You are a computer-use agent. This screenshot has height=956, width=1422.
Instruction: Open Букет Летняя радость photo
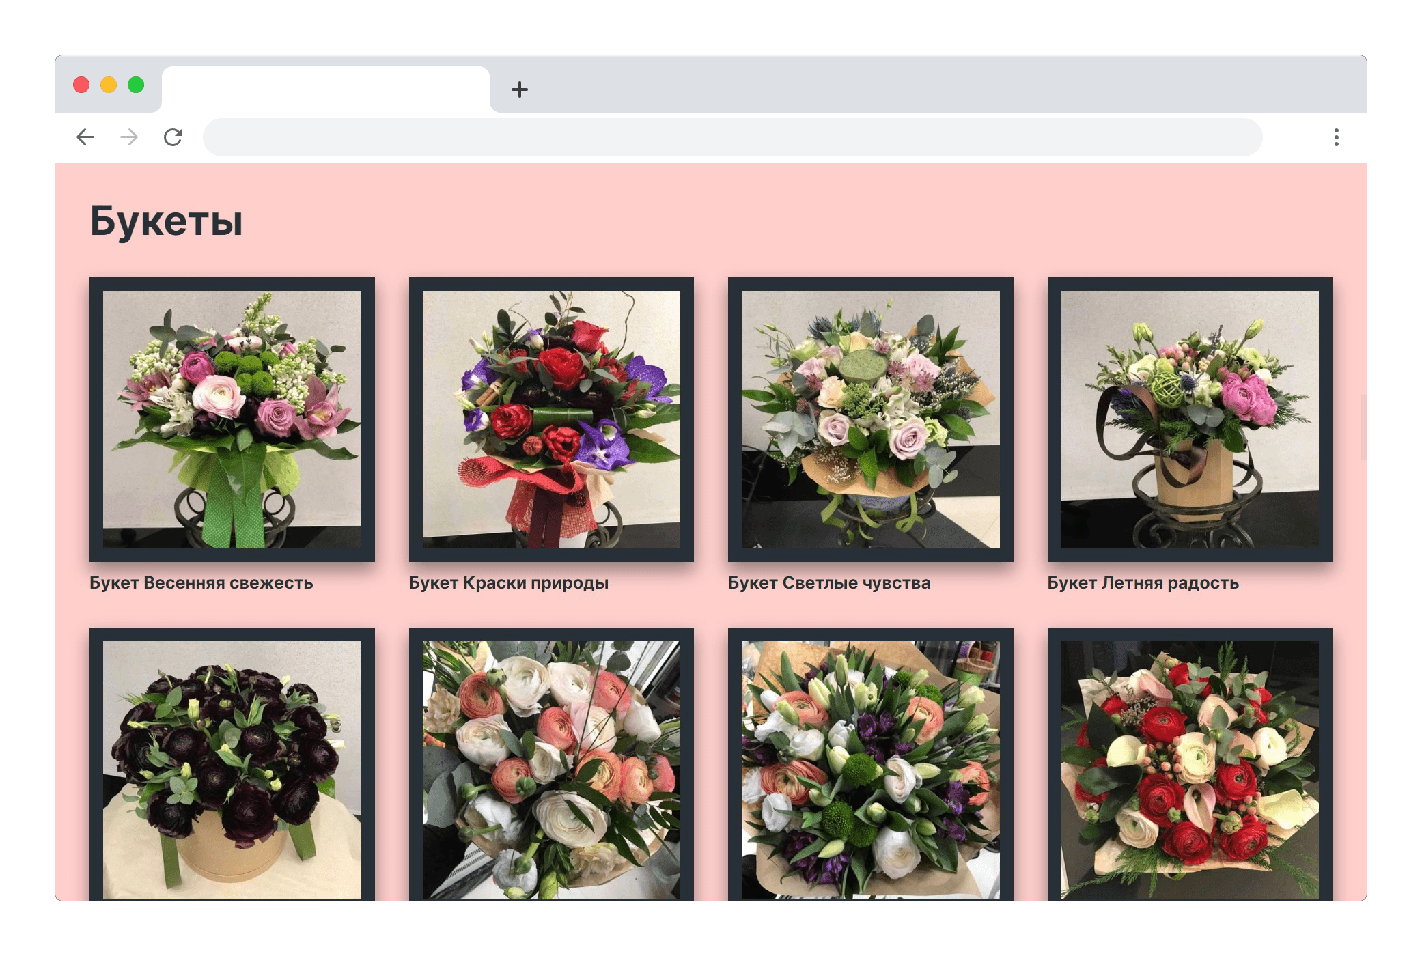pyautogui.click(x=1190, y=419)
